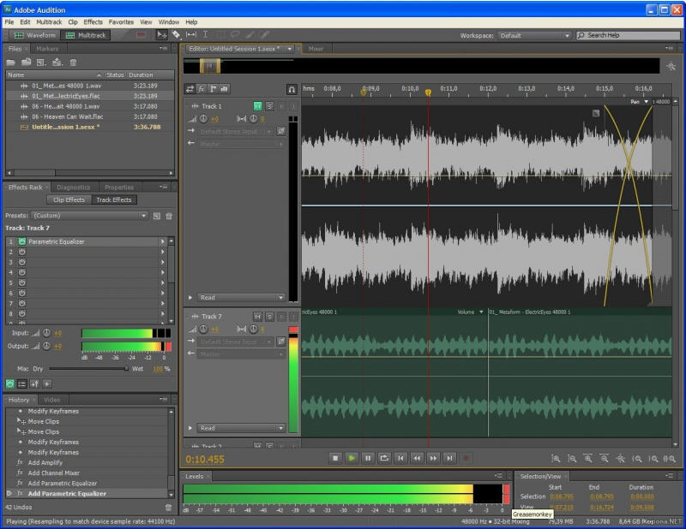Viewport: 686px width, 529px height.
Task: Toggle loop playback in transport
Action: 384,459
